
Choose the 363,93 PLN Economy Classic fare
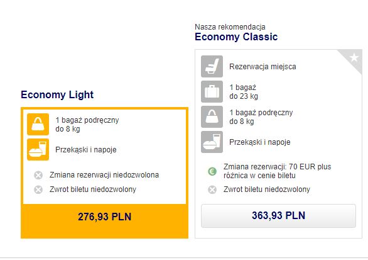point(278,216)
